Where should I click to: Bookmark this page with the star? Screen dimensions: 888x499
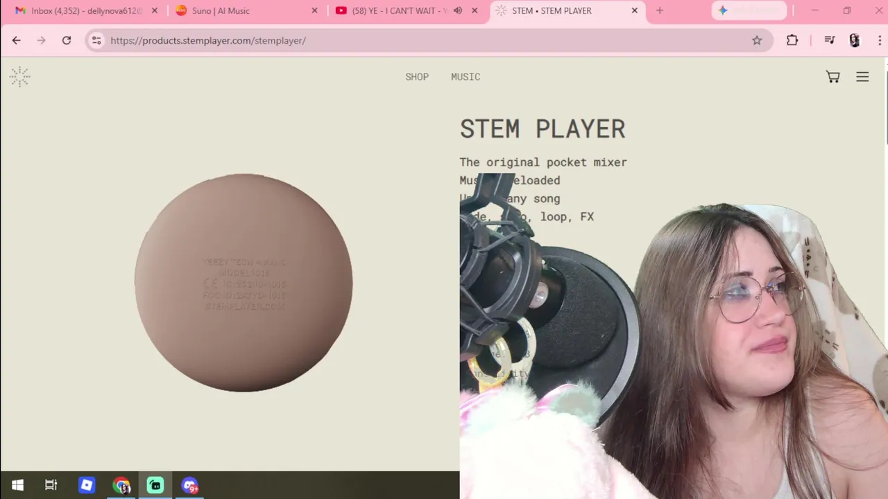(757, 40)
